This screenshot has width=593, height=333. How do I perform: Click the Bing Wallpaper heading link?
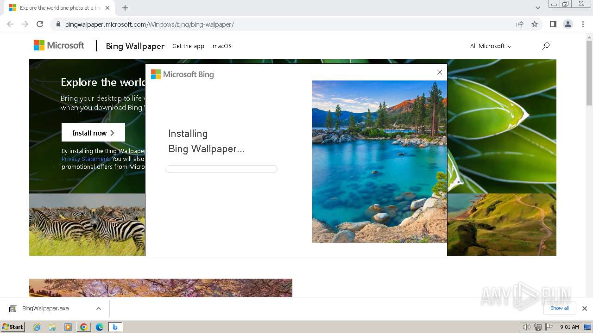[x=135, y=46]
